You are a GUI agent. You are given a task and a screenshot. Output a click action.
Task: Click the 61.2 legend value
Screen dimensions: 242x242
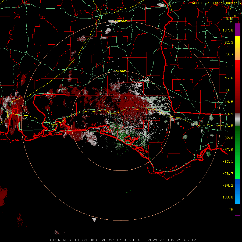pos(229,66)
